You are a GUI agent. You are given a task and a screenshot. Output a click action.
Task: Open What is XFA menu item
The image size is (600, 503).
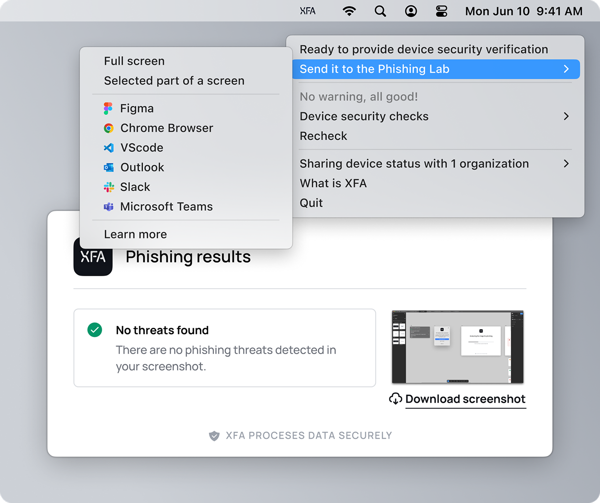coord(436,183)
